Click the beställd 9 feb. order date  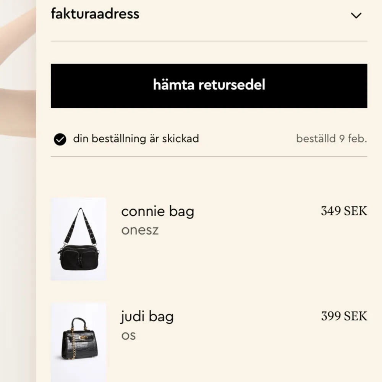(331, 139)
